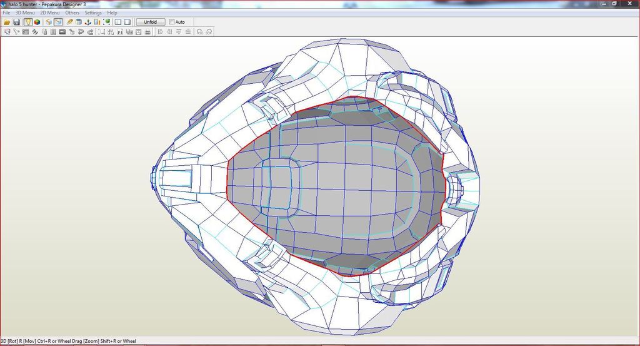Select the red-arrow select and move tool

click(x=7, y=32)
